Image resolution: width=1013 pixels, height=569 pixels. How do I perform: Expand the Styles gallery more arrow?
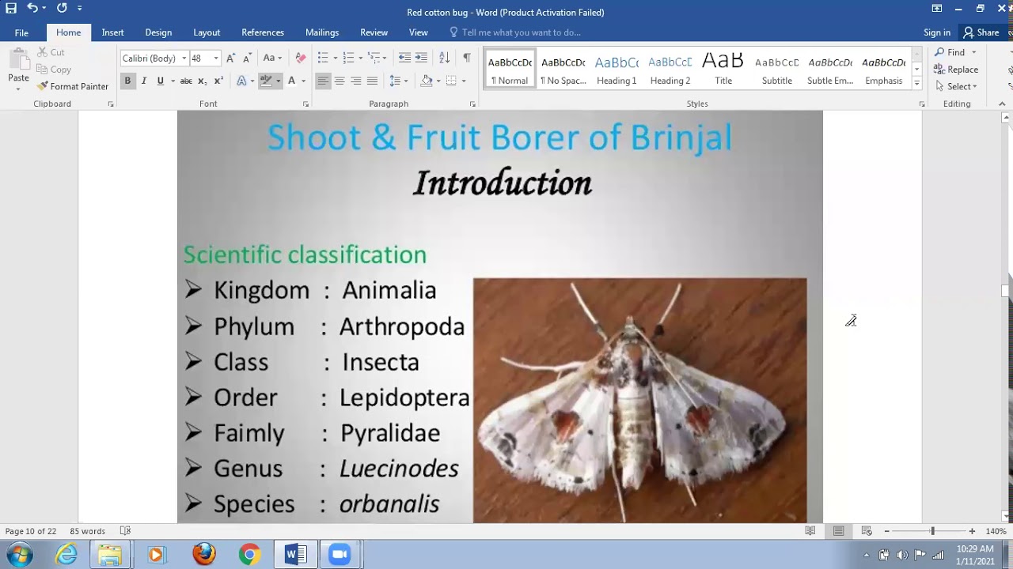tap(917, 84)
